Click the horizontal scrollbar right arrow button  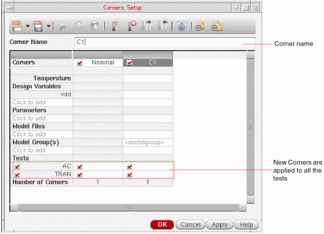click(x=242, y=208)
